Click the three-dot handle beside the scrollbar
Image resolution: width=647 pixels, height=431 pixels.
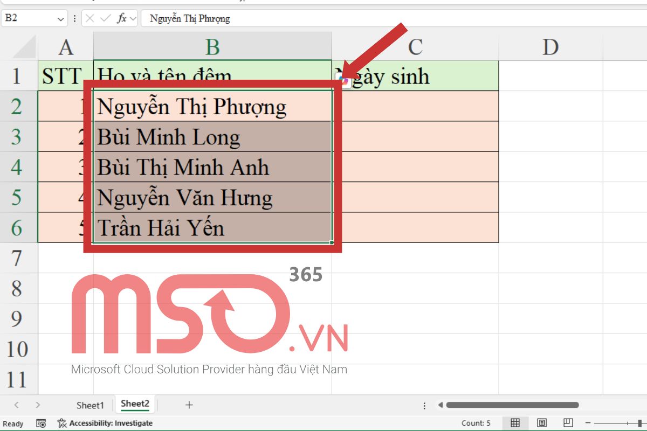pyautogui.click(x=425, y=405)
